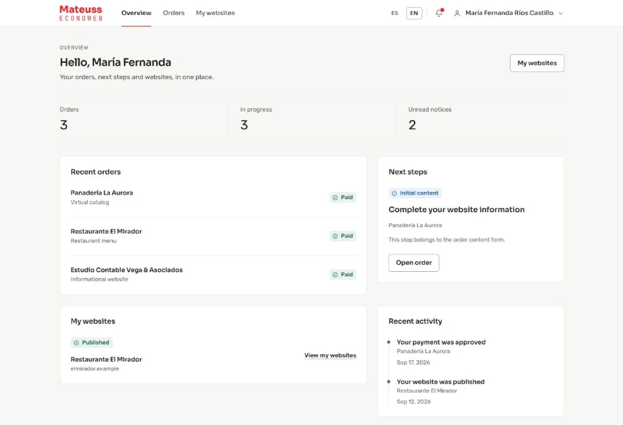Click the check icon on Estudio Contable Vega Paid badge
The width and height of the screenshot is (623, 425).
pos(336,274)
